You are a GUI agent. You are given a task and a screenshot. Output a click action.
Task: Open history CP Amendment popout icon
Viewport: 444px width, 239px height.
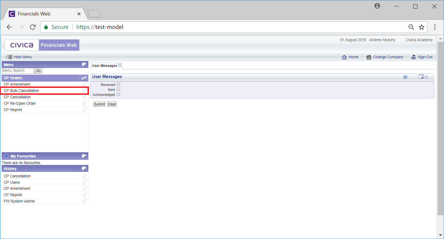(84, 188)
